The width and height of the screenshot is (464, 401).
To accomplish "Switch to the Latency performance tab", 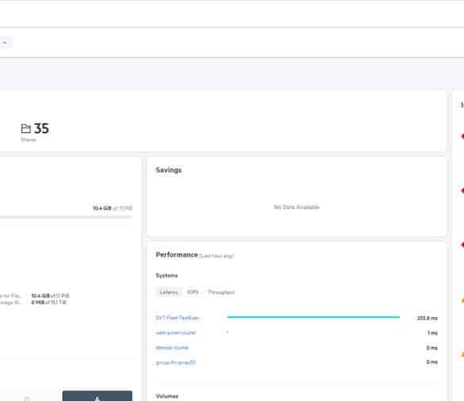I will point(169,292).
